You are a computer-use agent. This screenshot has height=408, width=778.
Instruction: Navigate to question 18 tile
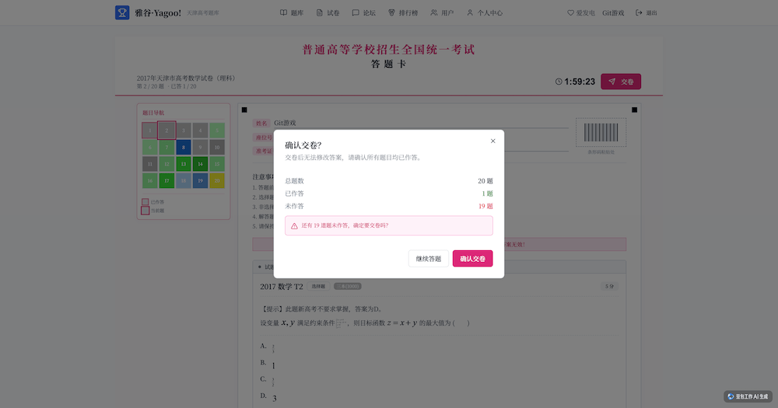184,180
